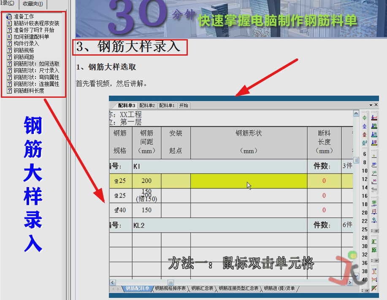This screenshot has height=300, width=387.
Task: Open 构件行录入 topic
Action: coord(26,44)
